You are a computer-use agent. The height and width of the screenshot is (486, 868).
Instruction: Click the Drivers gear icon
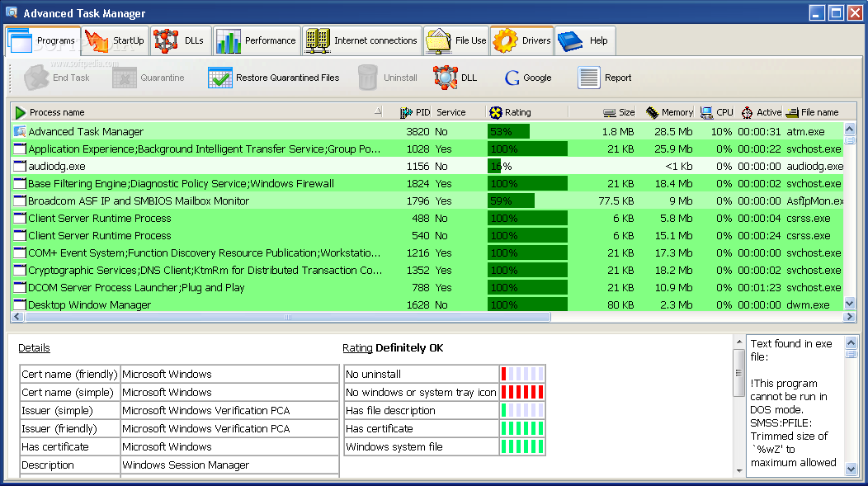505,41
